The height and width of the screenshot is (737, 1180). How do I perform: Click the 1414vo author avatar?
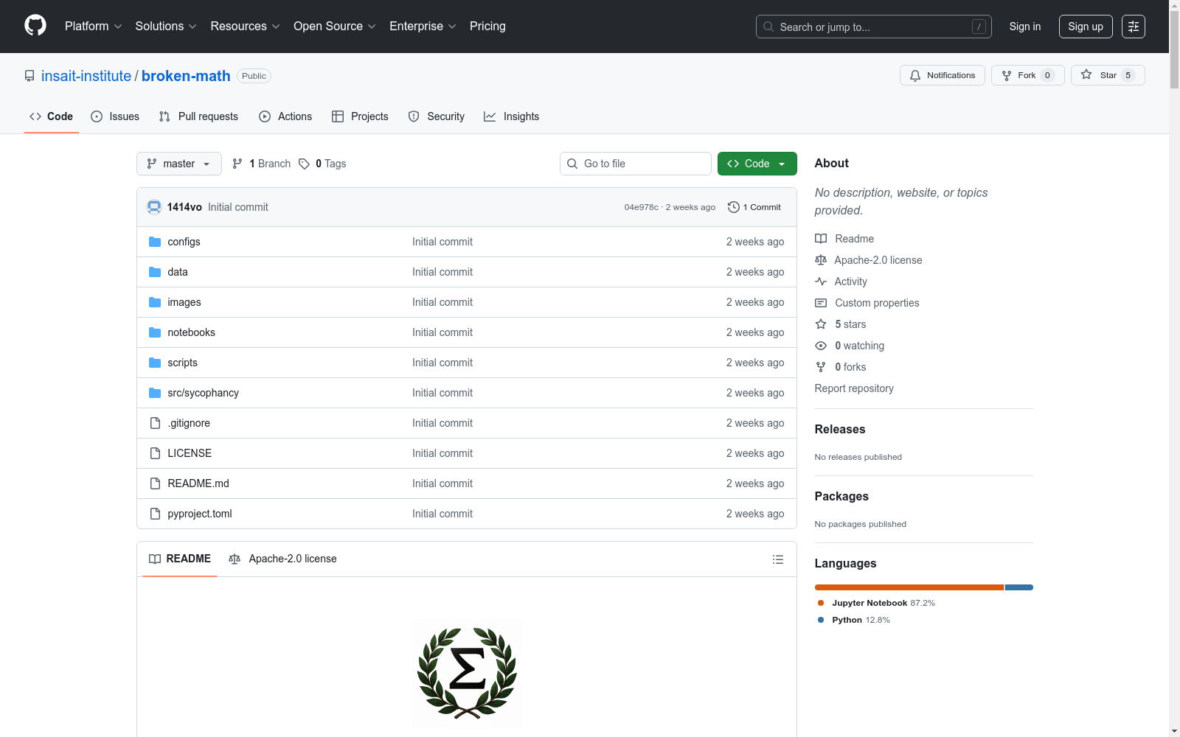(154, 207)
